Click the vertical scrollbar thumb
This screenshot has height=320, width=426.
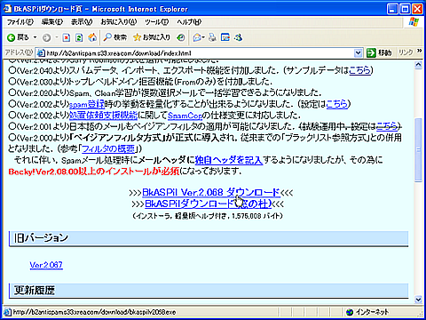click(x=418, y=150)
